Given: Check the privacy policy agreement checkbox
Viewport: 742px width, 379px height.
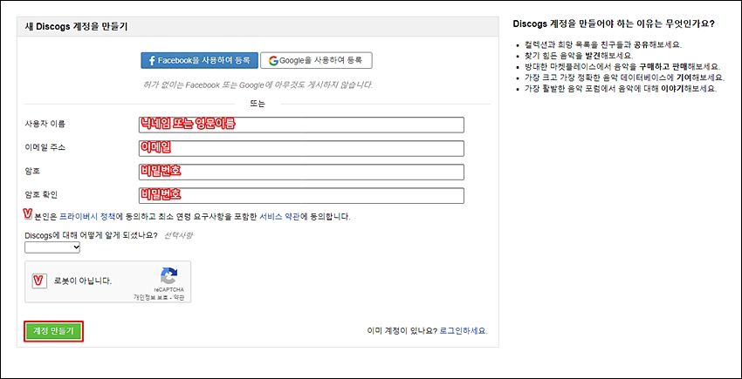Looking at the screenshot, I should point(28,214).
